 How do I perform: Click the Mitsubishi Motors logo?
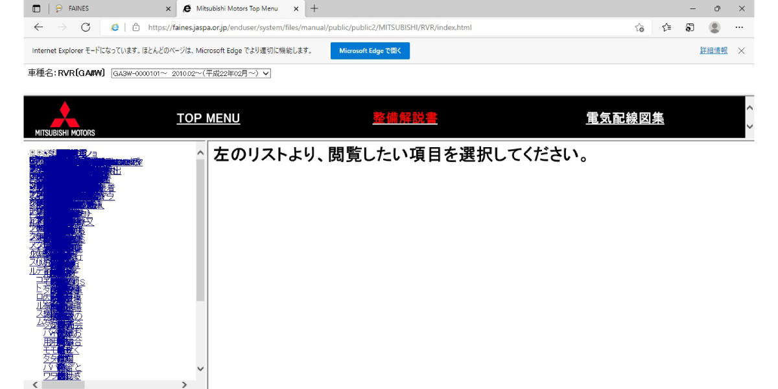click(65, 119)
